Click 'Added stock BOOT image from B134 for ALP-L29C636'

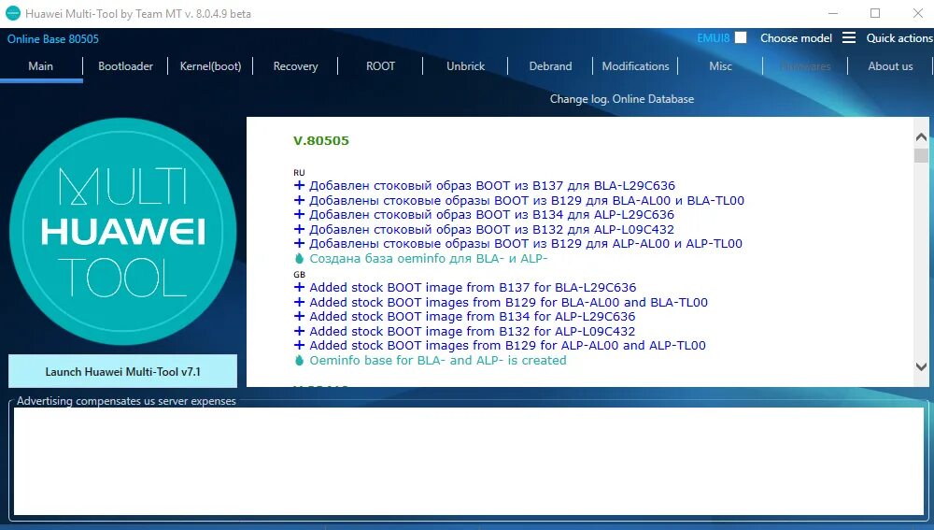(x=472, y=317)
